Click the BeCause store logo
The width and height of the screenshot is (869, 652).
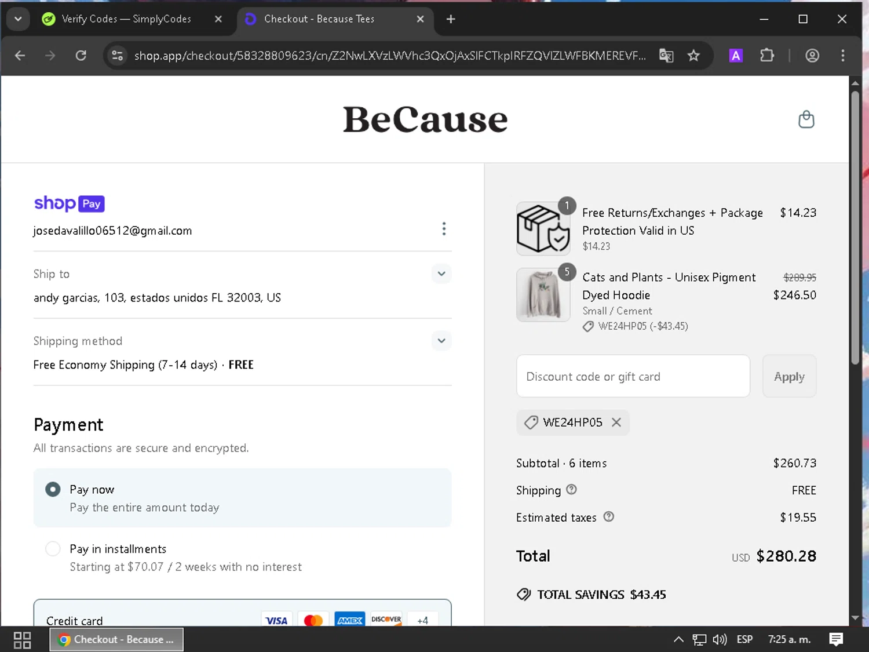[425, 119]
